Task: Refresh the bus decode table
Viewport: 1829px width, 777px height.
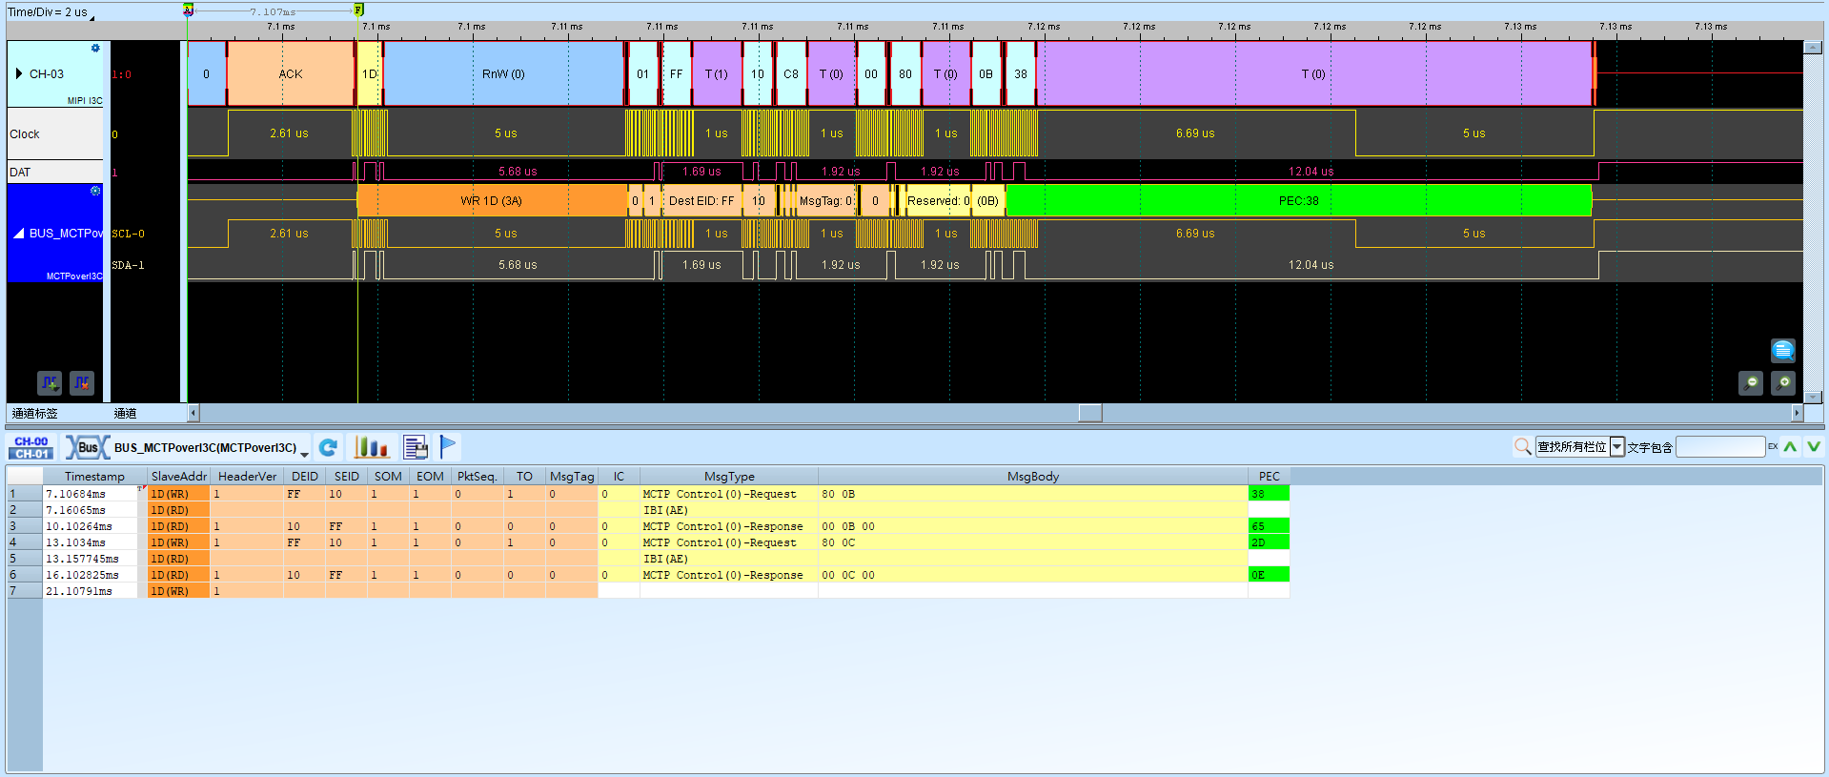Action: click(x=329, y=447)
